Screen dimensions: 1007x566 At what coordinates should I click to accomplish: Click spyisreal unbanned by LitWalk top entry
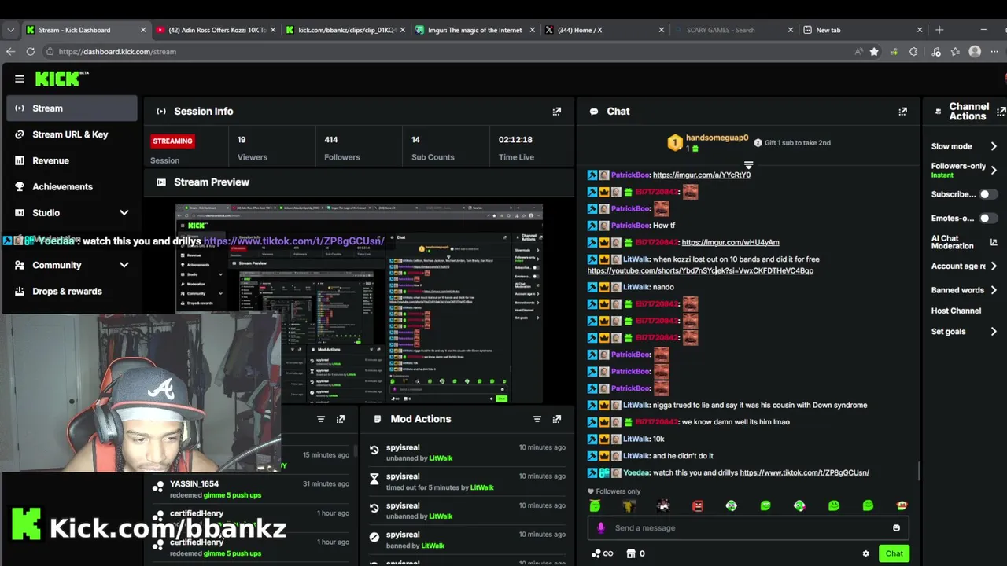467,453
